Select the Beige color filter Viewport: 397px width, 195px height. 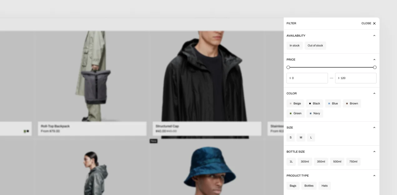tap(295, 103)
